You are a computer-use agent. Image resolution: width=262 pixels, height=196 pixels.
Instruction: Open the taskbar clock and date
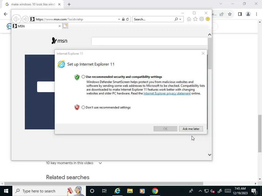[240, 191]
